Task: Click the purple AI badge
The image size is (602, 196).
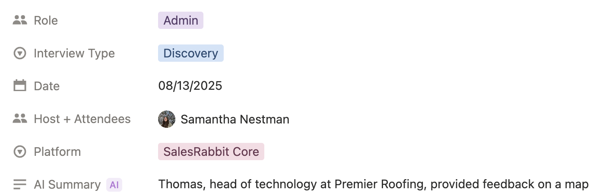Action: (x=114, y=185)
